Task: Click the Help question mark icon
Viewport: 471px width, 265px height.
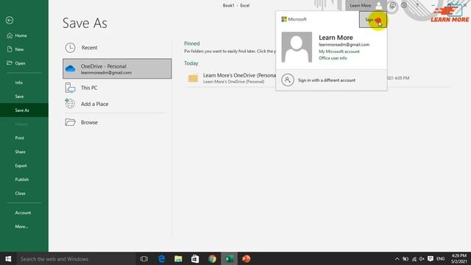Action: point(417,5)
